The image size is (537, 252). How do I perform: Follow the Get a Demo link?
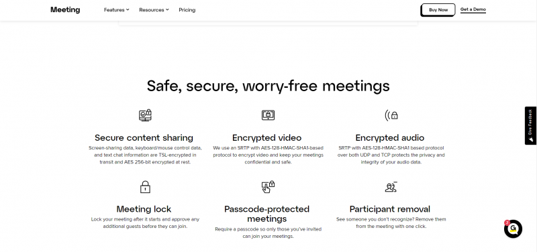coord(473,9)
